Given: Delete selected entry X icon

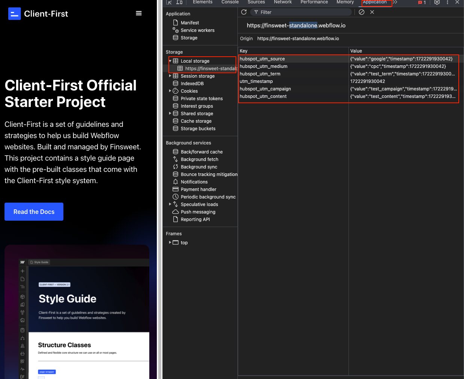Looking at the screenshot, I should coord(372,12).
